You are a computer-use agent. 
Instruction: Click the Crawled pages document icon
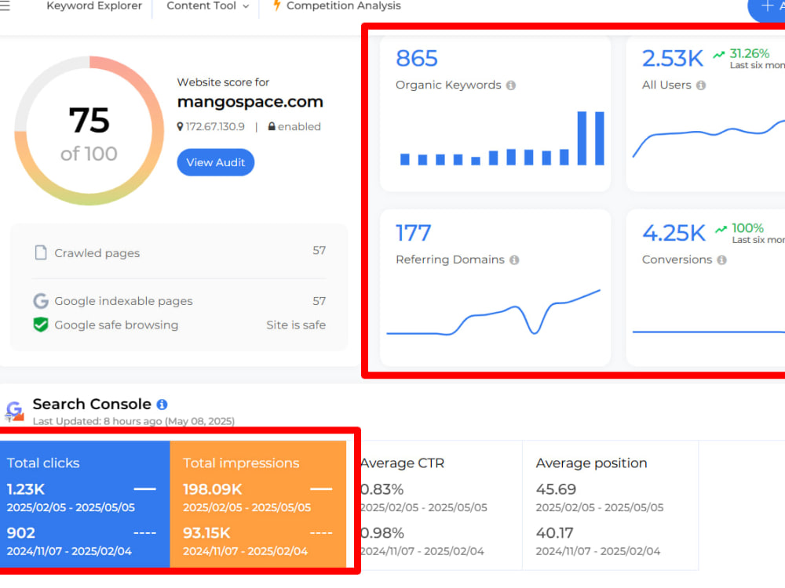[41, 252]
